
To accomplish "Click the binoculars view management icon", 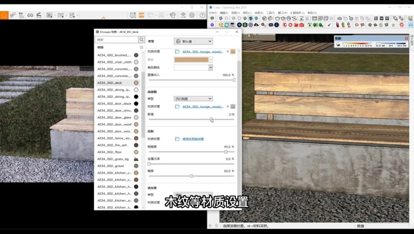I will coord(30,15).
